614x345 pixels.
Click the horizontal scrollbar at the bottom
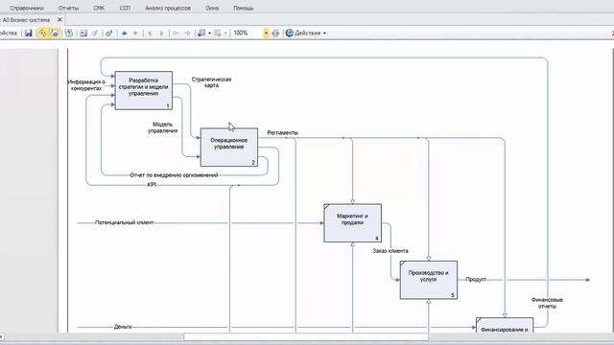pos(305,336)
